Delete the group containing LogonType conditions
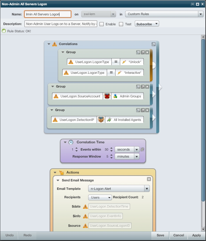206x241 pixels. [147, 52]
